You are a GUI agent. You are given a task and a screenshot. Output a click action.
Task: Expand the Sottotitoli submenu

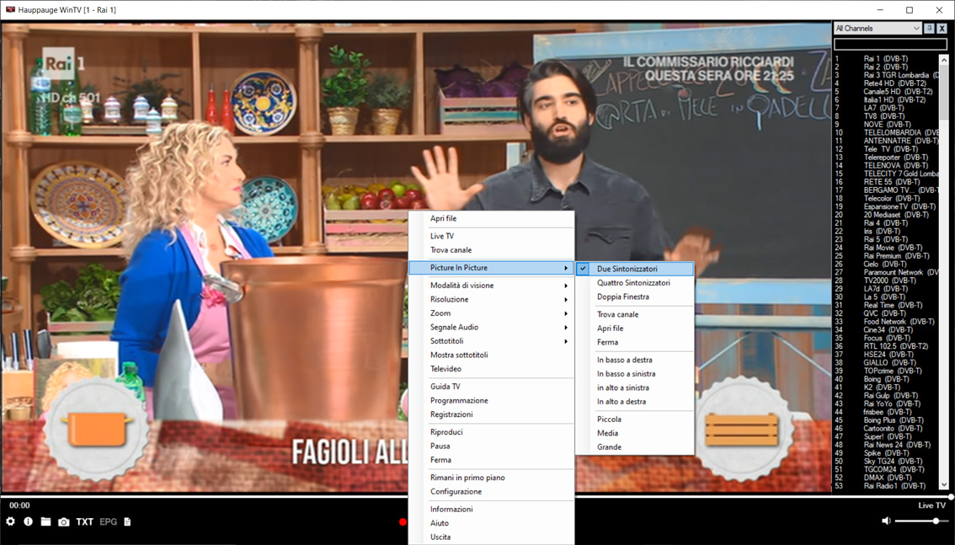point(491,341)
